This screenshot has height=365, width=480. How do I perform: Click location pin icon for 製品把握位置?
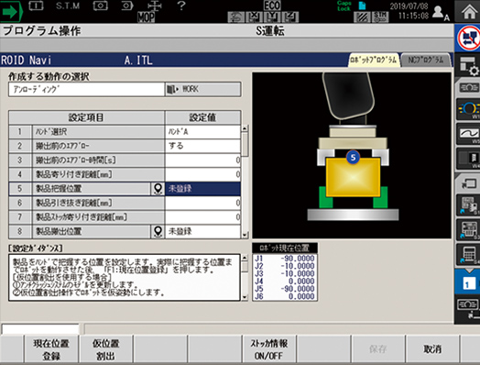coord(158,189)
